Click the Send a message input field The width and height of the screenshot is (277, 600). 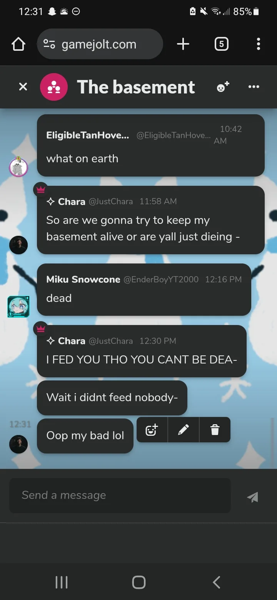click(x=120, y=495)
